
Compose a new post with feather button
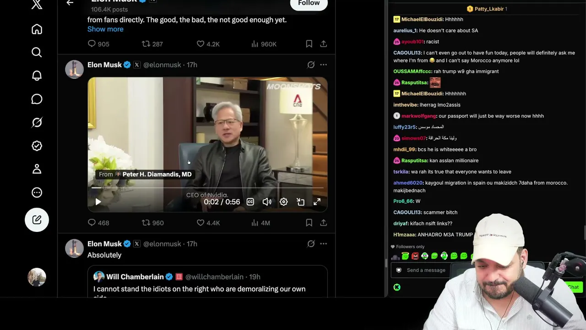tap(37, 220)
